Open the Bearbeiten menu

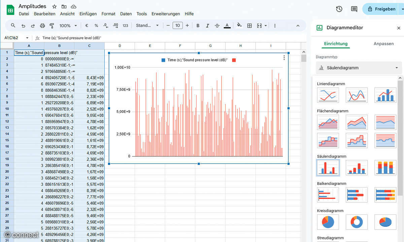click(45, 14)
